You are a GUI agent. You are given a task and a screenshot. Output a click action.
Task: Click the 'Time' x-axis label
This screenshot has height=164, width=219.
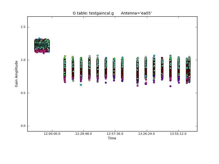(112, 138)
